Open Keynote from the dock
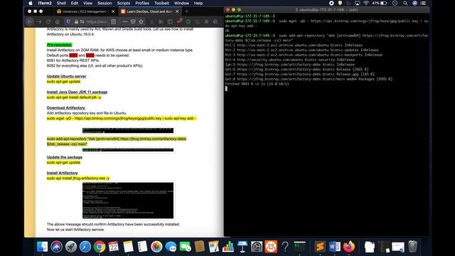The width and height of the screenshot is (455, 256). coord(242,247)
